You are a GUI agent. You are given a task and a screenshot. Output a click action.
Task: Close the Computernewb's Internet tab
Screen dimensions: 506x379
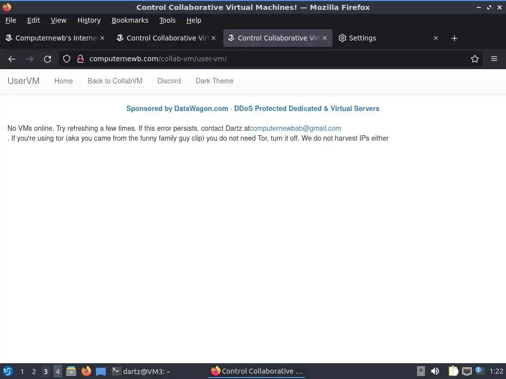click(x=102, y=38)
